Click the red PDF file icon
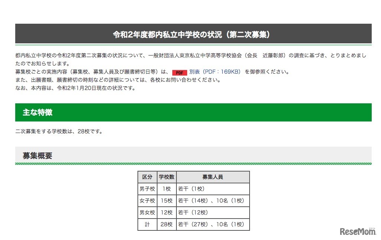Image resolution: width=381 pixels, height=240 pixels. (180, 73)
